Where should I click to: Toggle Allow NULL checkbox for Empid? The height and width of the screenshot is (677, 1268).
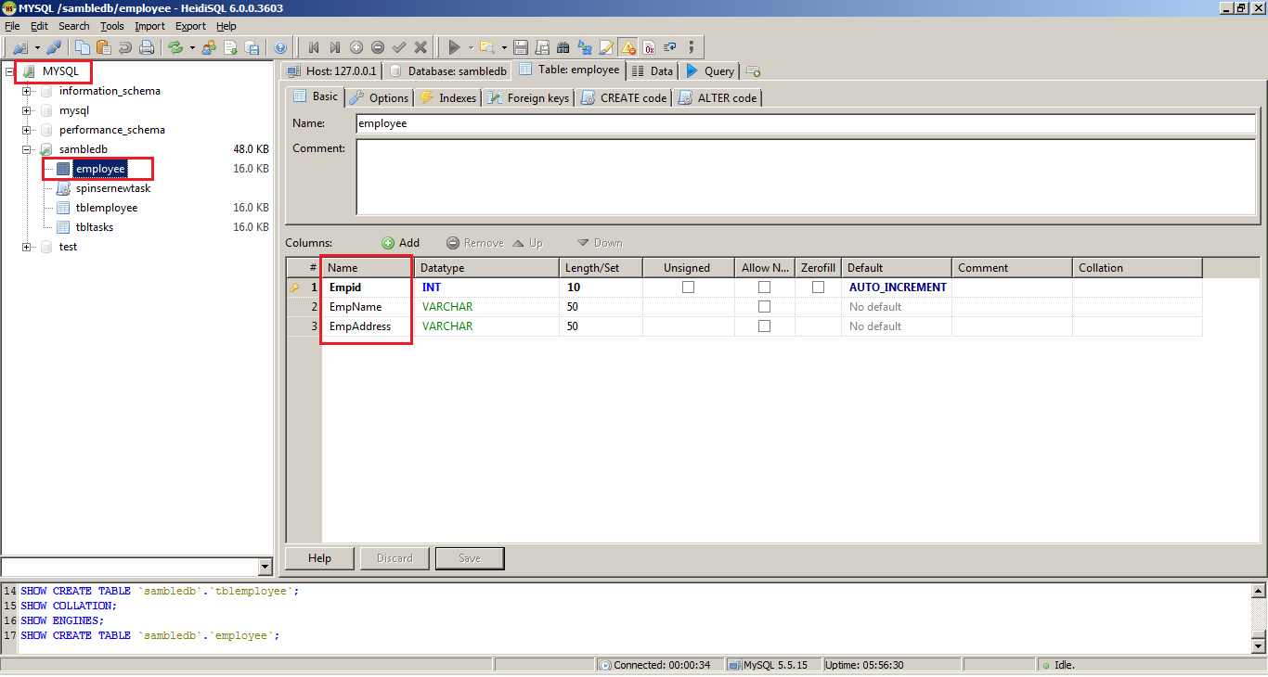point(764,287)
